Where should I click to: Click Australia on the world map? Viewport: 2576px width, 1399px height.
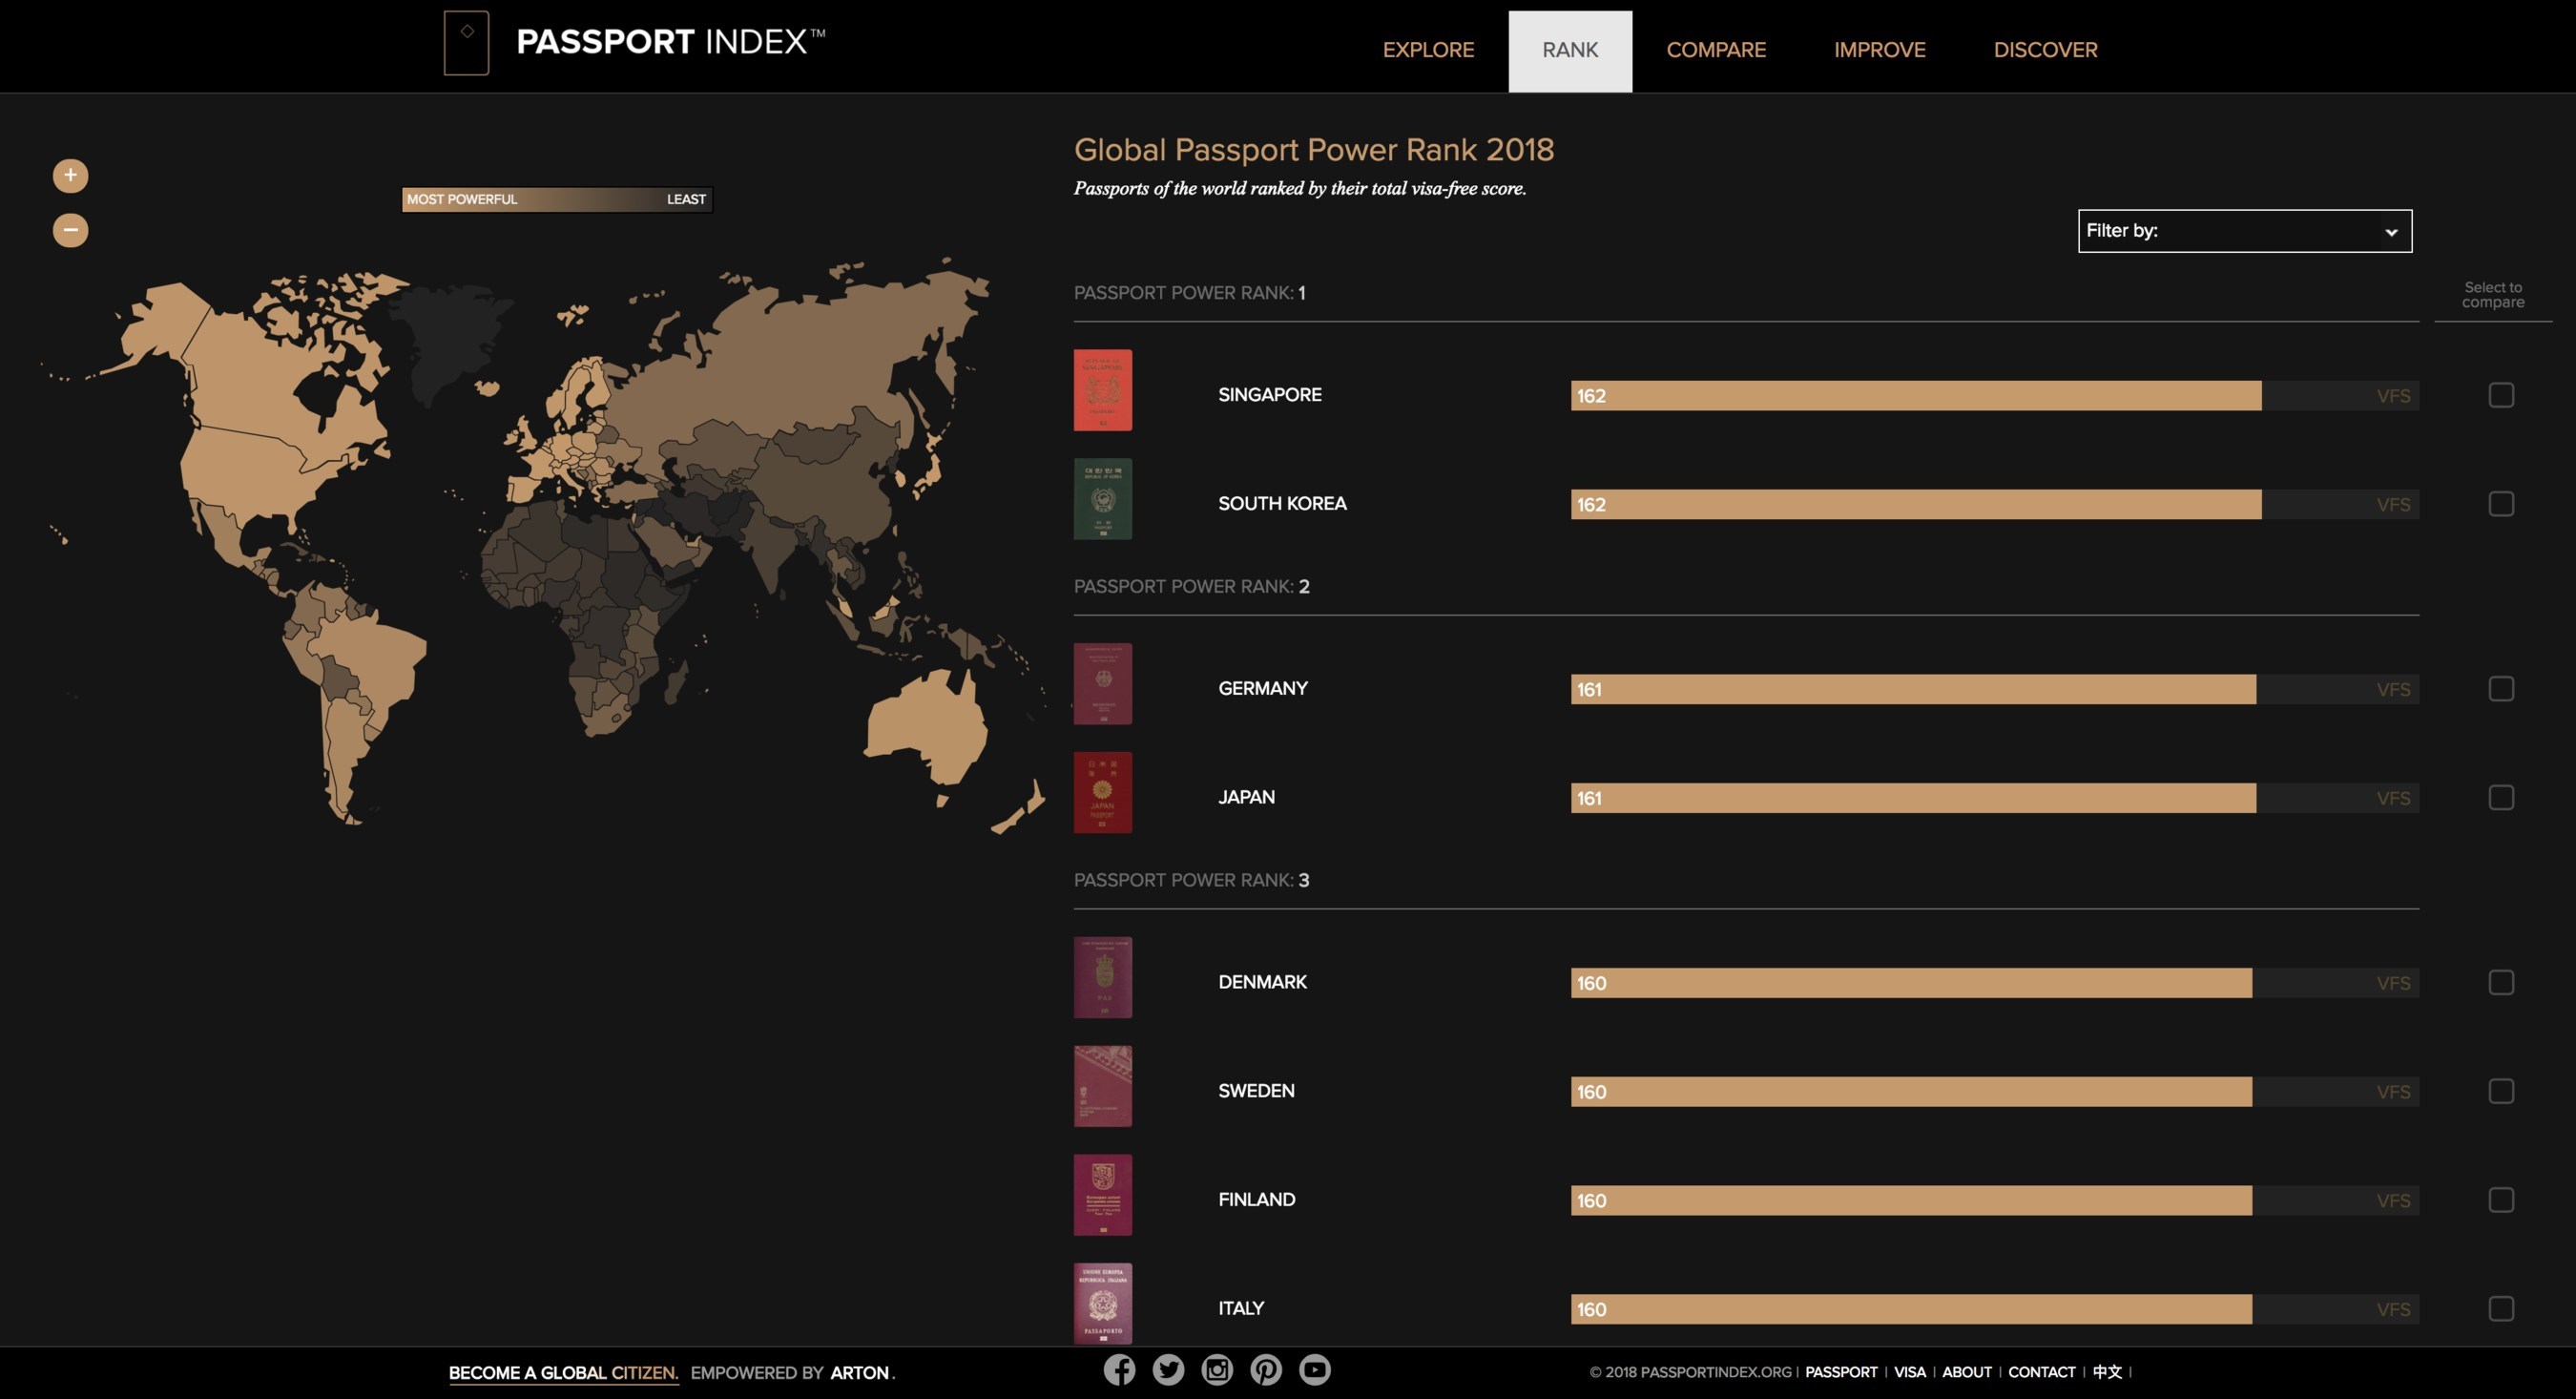[925, 730]
